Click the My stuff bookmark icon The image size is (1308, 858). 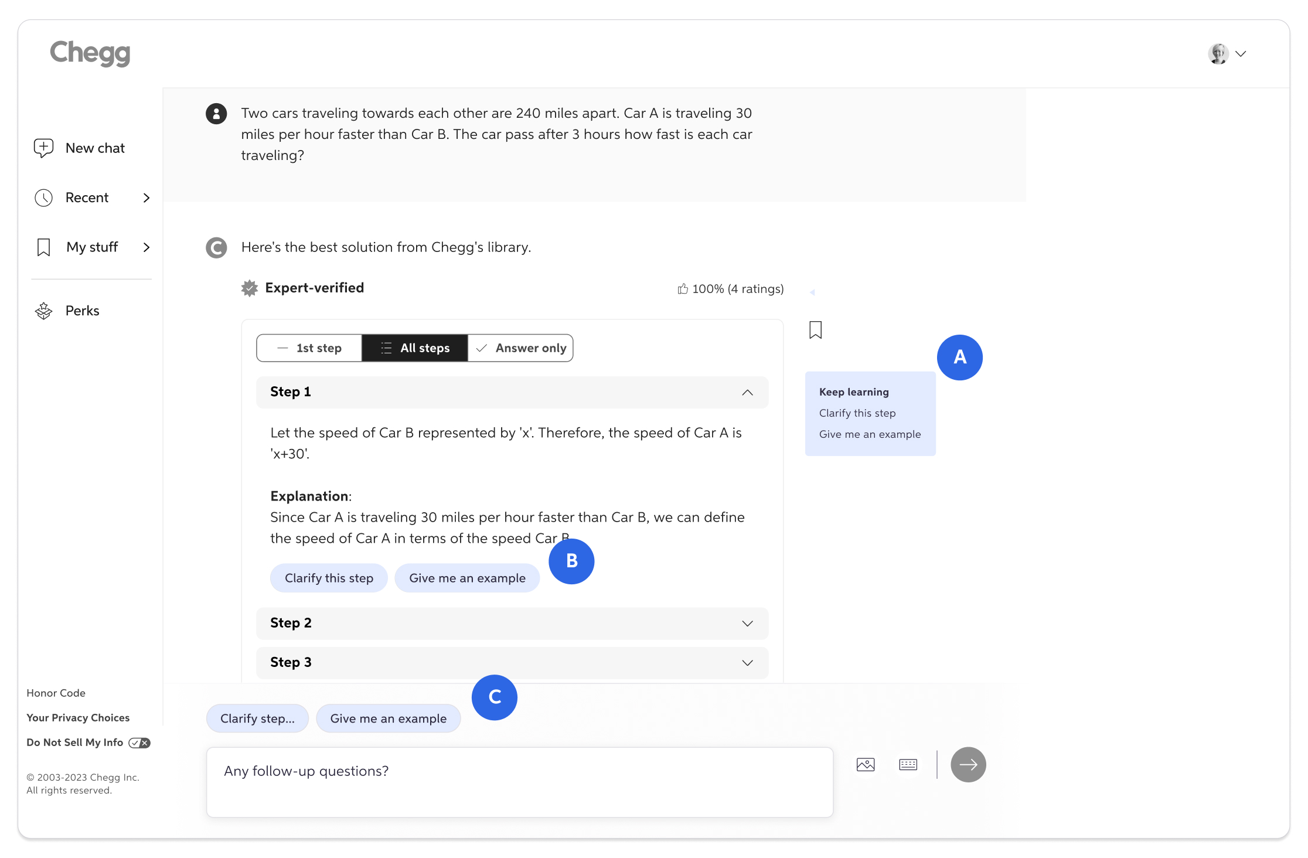pyautogui.click(x=43, y=247)
